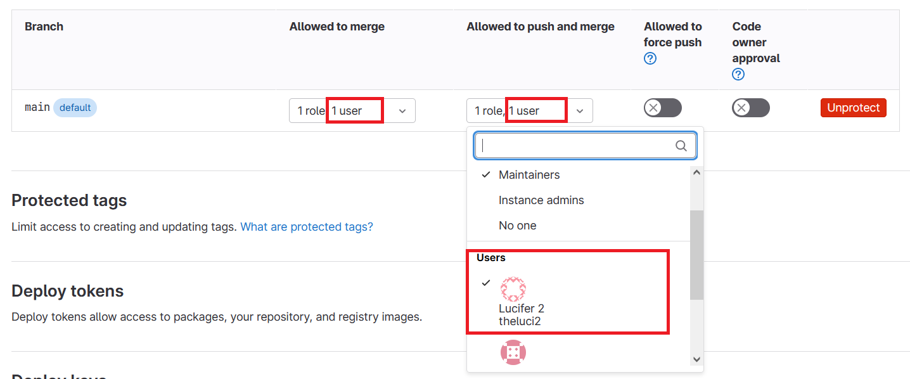Screen dimensions: 910x379
Task: Toggle Code owner approval switch
Action: coord(751,108)
